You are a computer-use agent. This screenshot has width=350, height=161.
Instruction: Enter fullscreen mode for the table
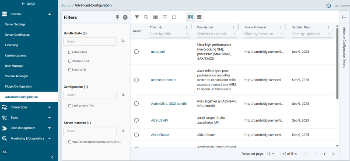click(174, 17)
